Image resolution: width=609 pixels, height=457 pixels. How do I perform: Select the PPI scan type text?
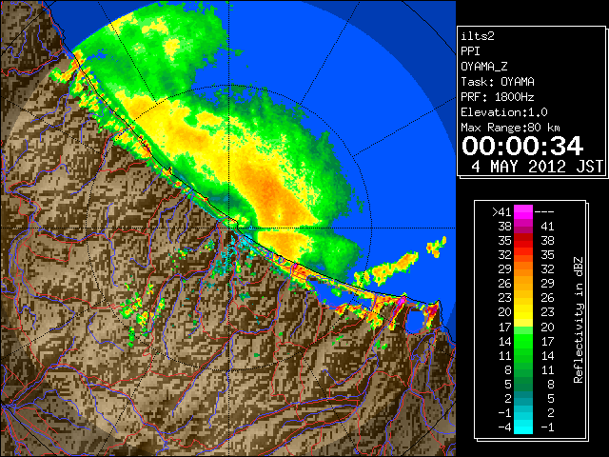[470, 51]
